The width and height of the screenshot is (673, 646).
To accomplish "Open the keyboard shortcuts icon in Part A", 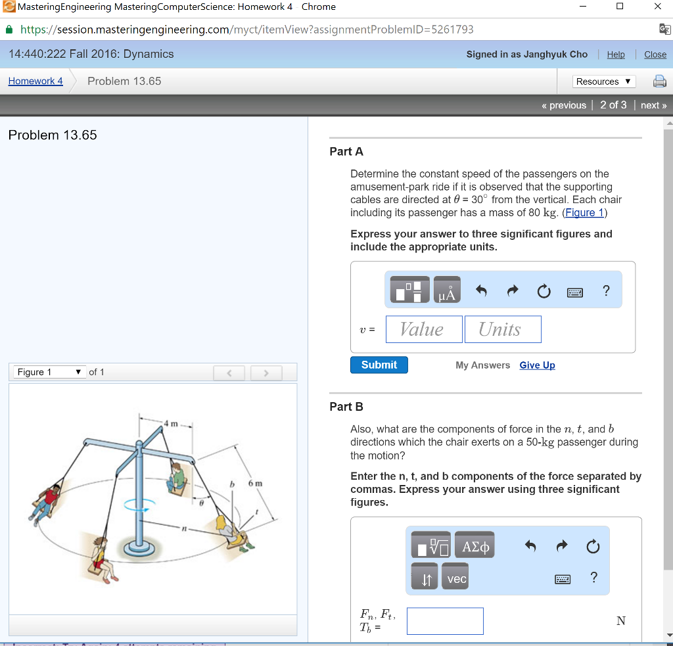I will (x=574, y=292).
